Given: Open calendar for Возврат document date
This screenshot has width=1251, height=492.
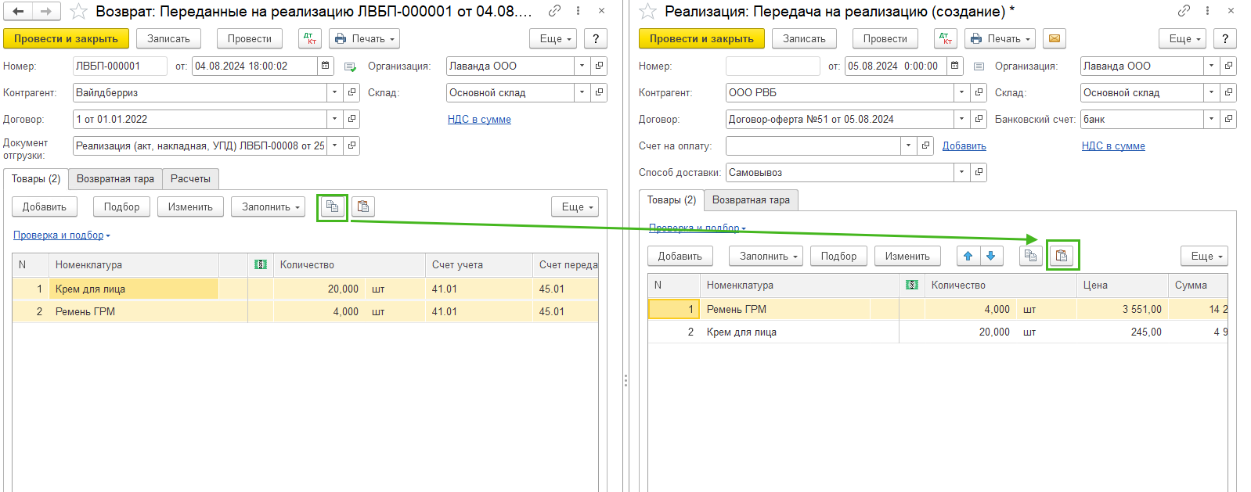Looking at the screenshot, I should [326, 66].
